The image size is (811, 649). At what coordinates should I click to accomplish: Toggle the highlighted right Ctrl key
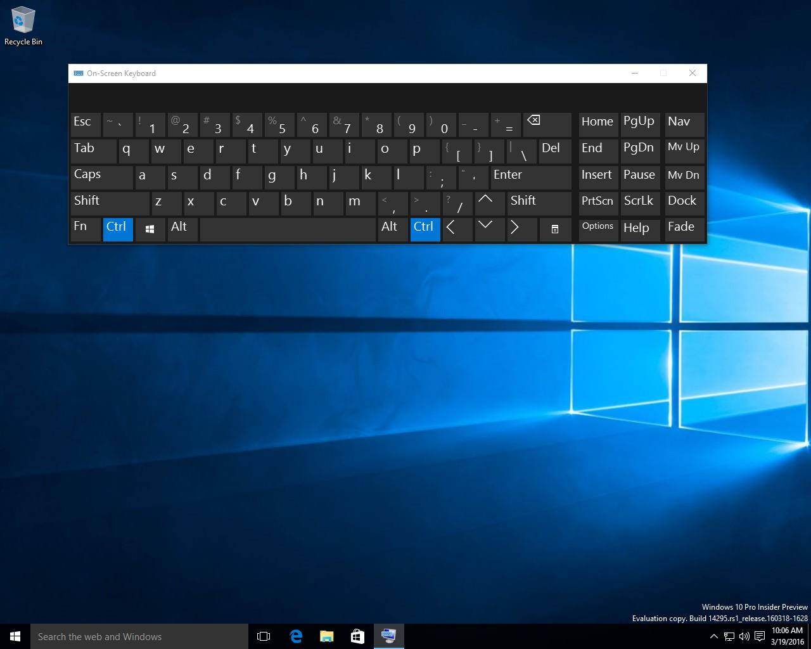(425, 229)
